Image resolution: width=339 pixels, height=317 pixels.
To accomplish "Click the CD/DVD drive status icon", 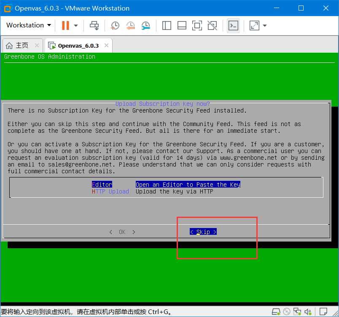I will click(287, 312).
